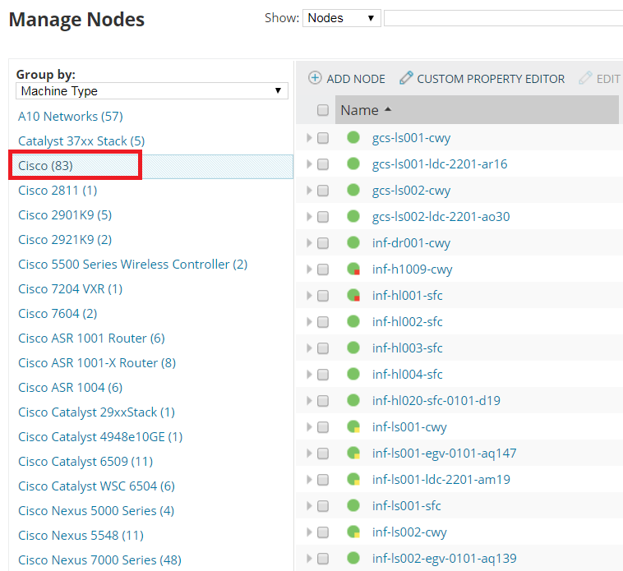Image resolution: width=623 pixels, height=571 pixels.
Task: Select the Cisco Catalyst 6509 (11) group
Action: point(85,462)
